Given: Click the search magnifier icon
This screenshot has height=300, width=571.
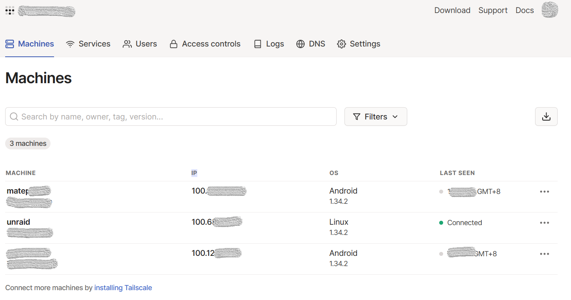Looking at the screenshot, I should pyautogui.click(x=14, y=117).
